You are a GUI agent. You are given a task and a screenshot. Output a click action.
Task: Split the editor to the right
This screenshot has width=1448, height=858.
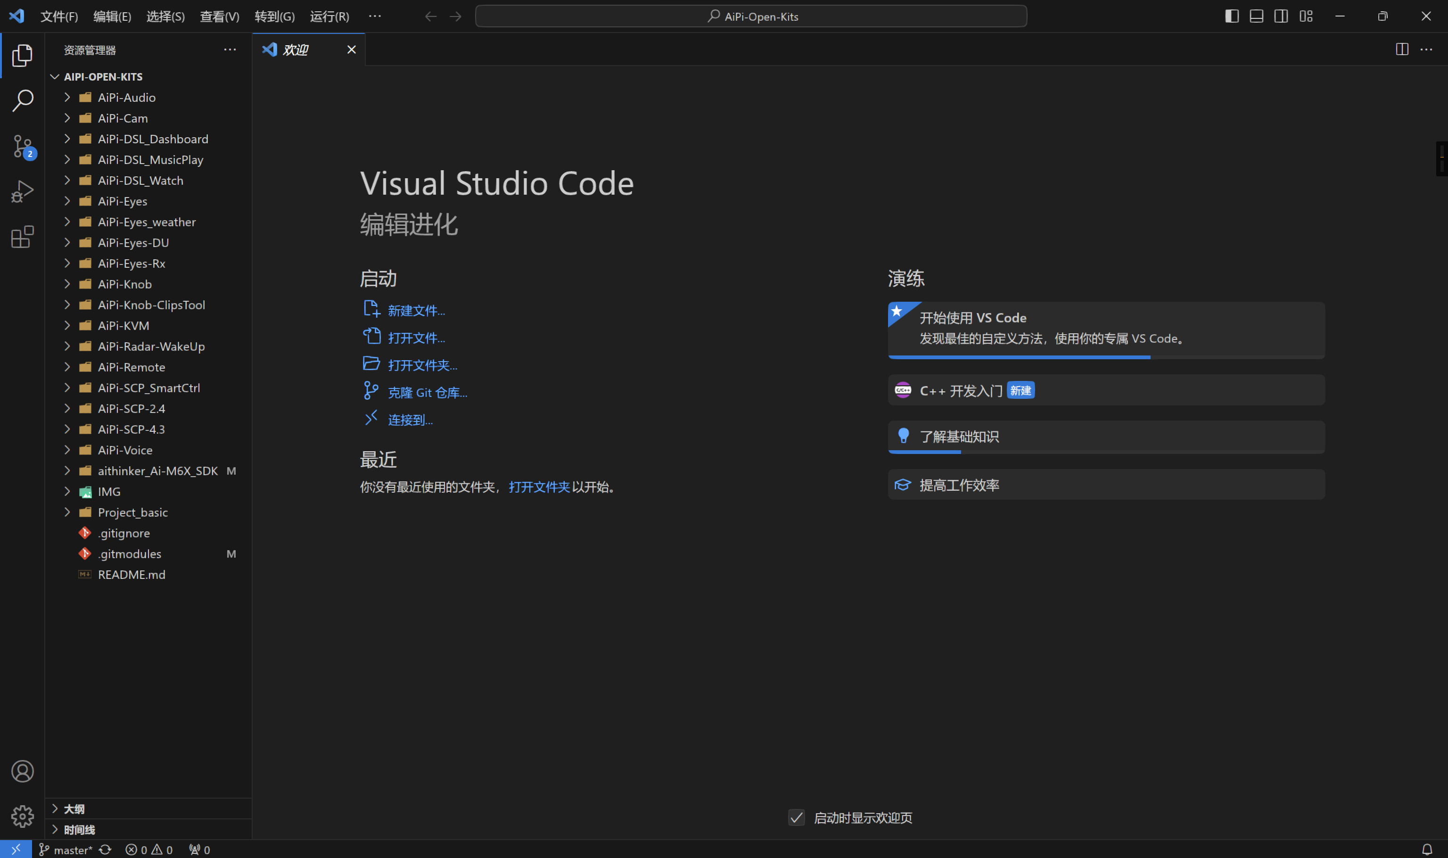pos(1402,49)
